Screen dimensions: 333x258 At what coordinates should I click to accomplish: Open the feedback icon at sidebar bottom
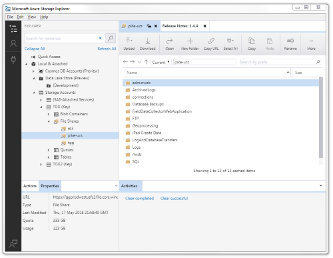(13, 243)
